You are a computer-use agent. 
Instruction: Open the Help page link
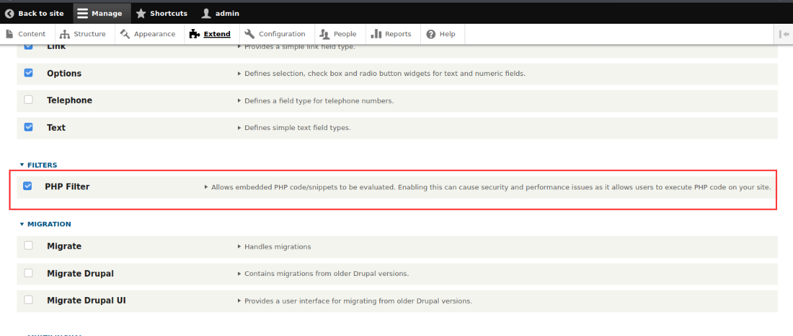pyautogui.click(x=441, y=34)
